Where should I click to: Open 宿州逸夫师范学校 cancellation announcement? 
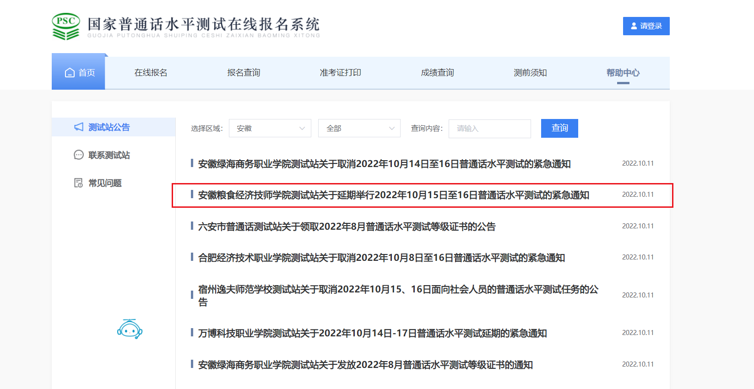[398, 295]
